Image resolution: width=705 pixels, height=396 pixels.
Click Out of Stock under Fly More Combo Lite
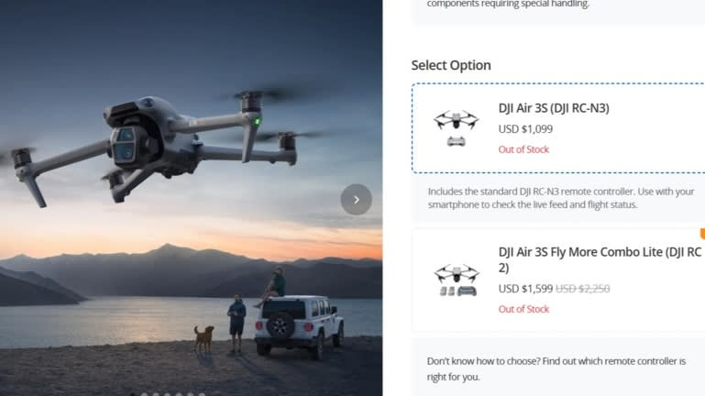click(523, 309)
